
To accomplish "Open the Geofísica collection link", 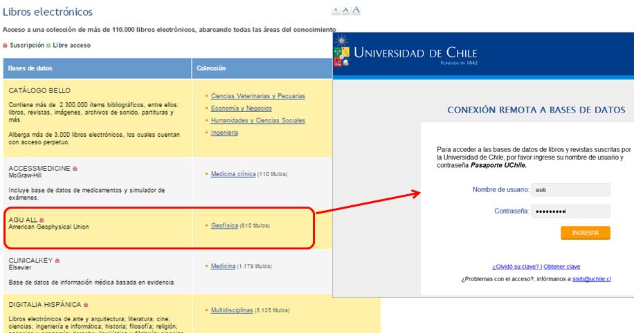I will tap(224, 226).
